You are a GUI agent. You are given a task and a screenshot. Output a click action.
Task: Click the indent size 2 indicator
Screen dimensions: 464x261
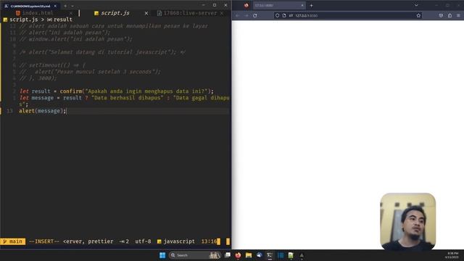124,241
